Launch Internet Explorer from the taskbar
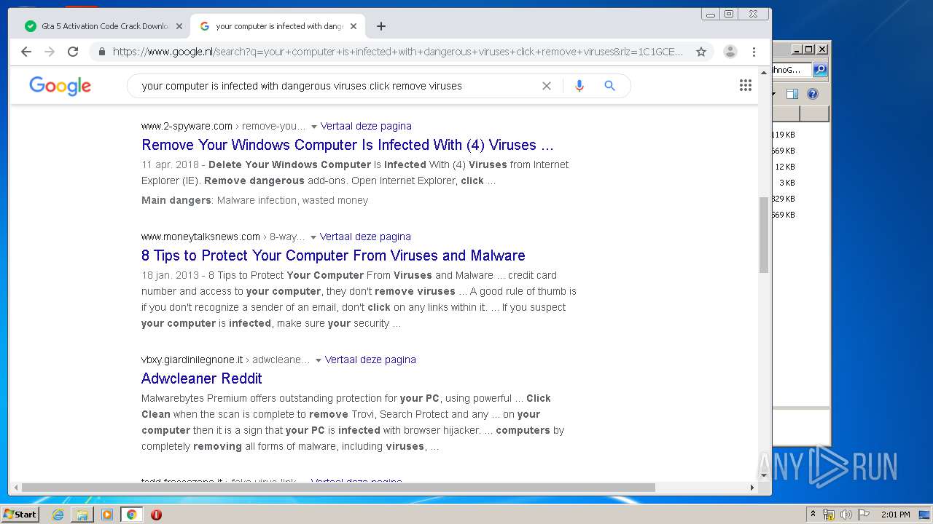This screenshot has height=524, width=933. (58, 515)
